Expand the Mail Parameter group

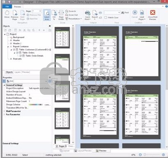5,111
